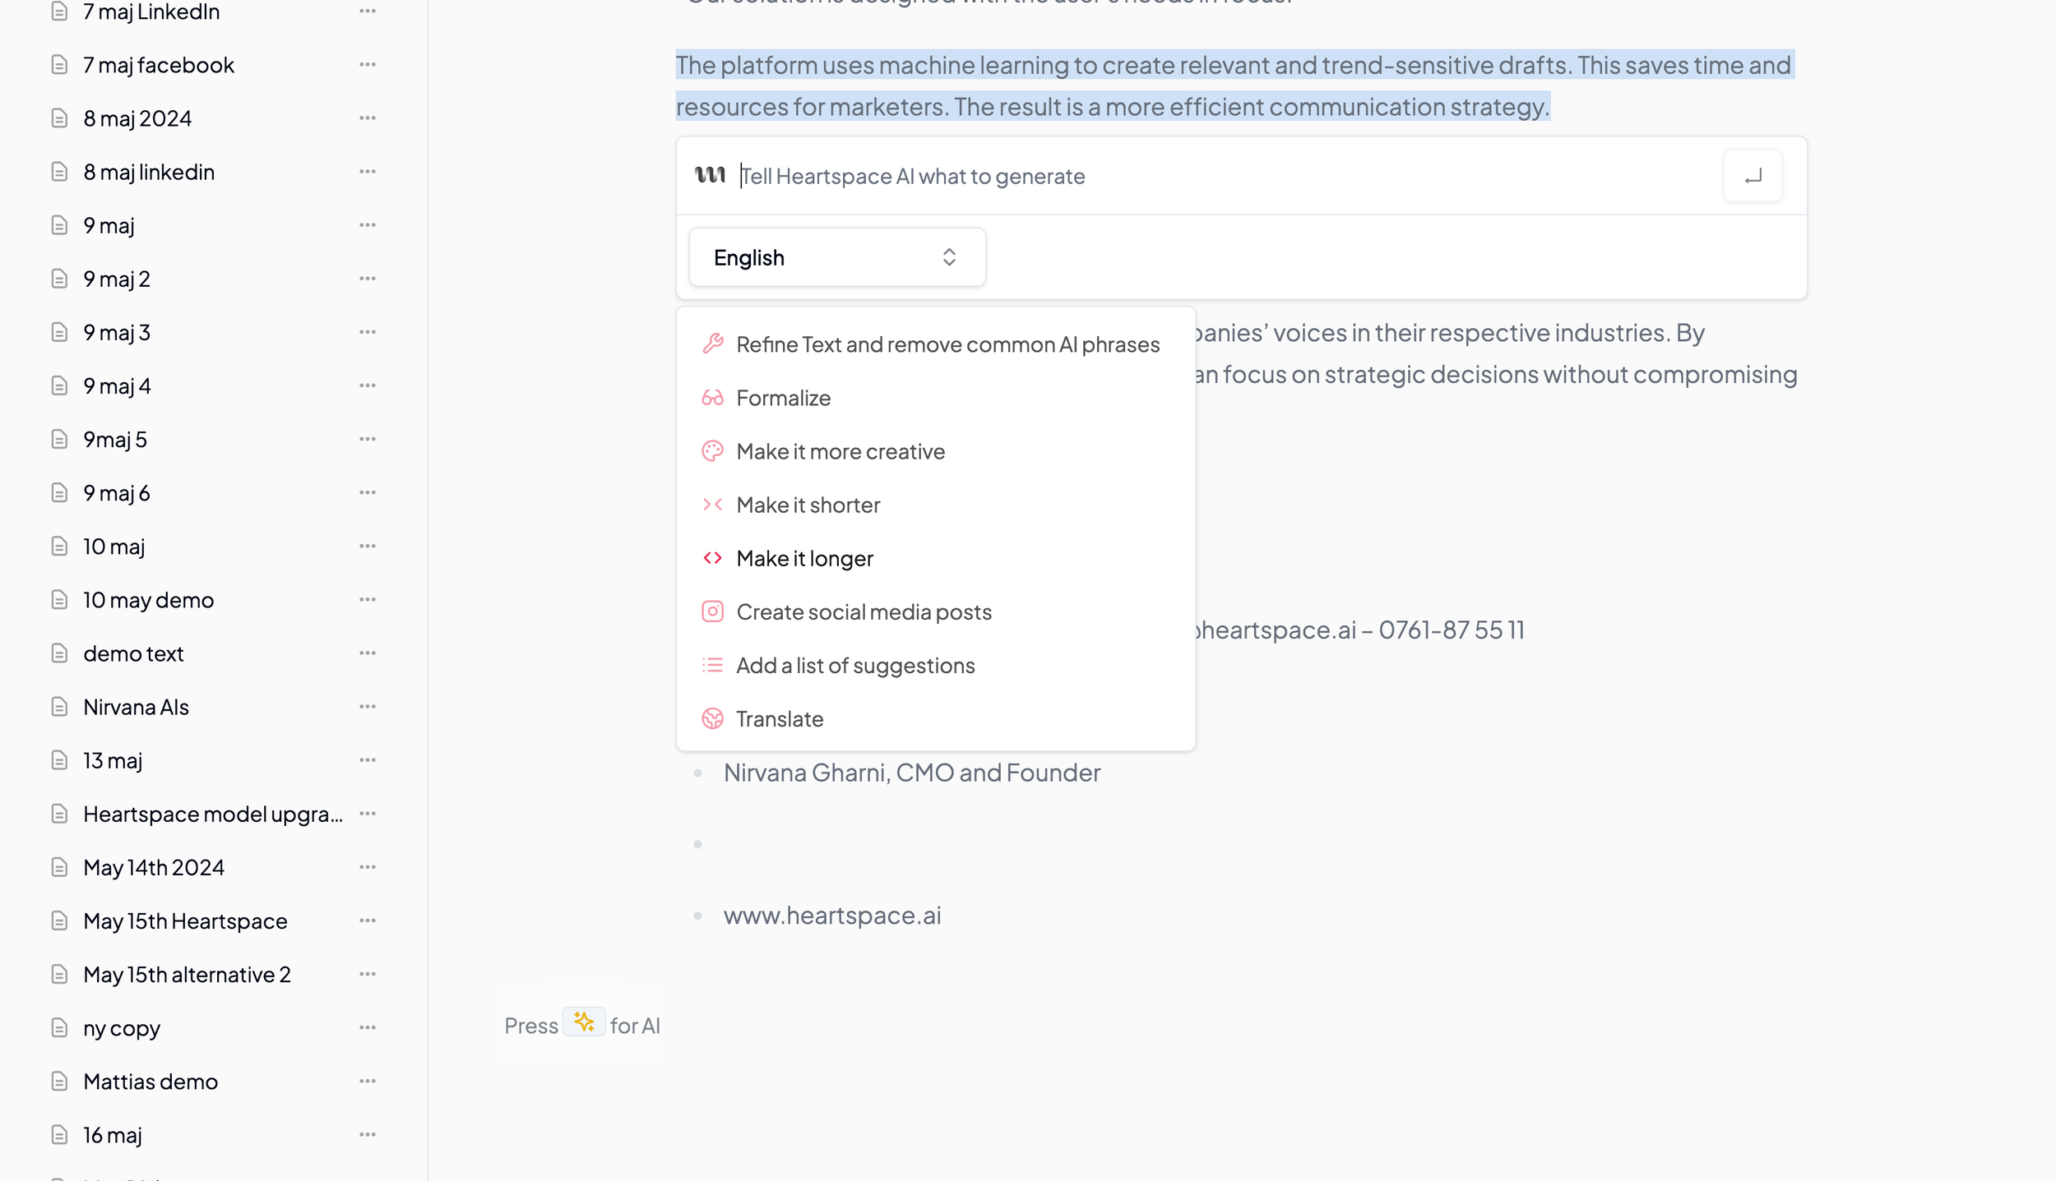Click the document icon beside 16 maj
Image resolution: width=2056 pixels, height=1181 pixels.
pos(58,1134)
